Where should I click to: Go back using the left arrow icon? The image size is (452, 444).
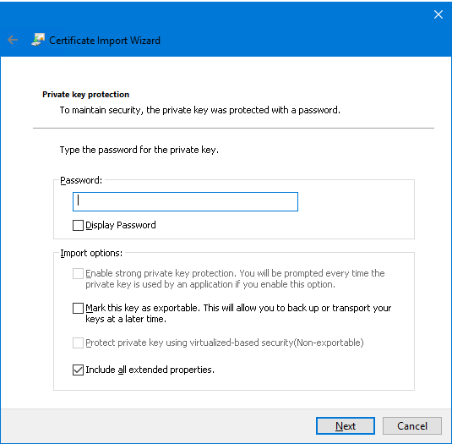tap(13, 40)
